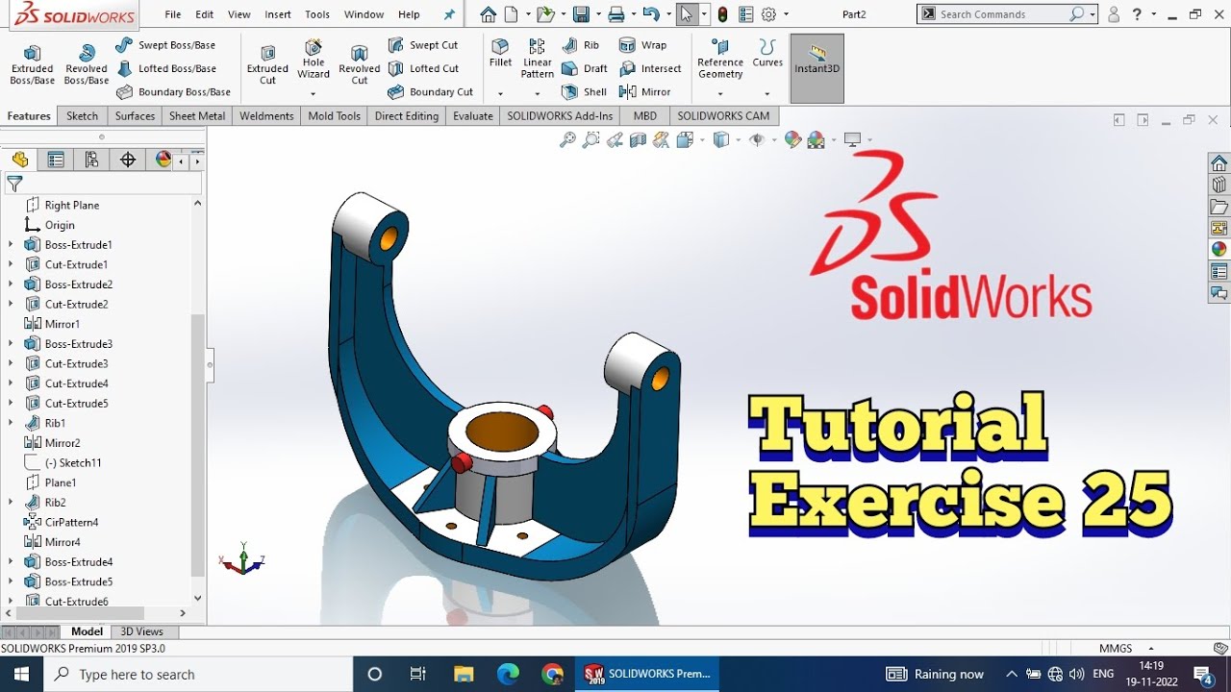The height and width of the screenshot is (692, 1231).
Task: Select the Mirror feature tool
Action: 645,92
